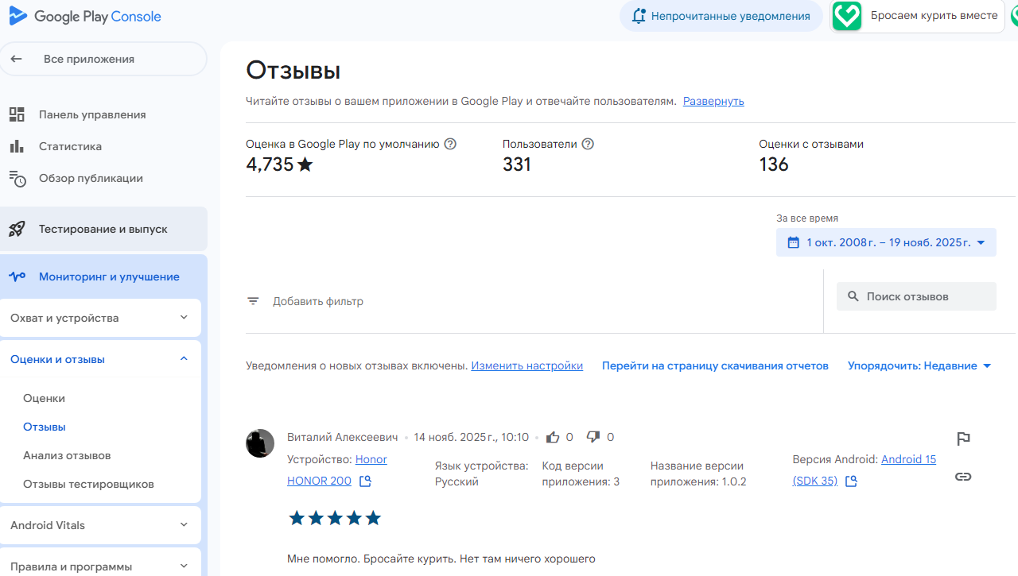Click the Statistics bar chart icon

17,146
